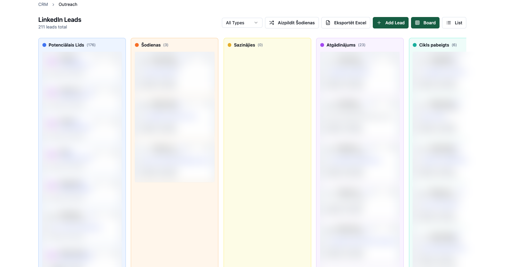
Task: Export leads via Eksportēt Excel label
Action: [350, 23]
